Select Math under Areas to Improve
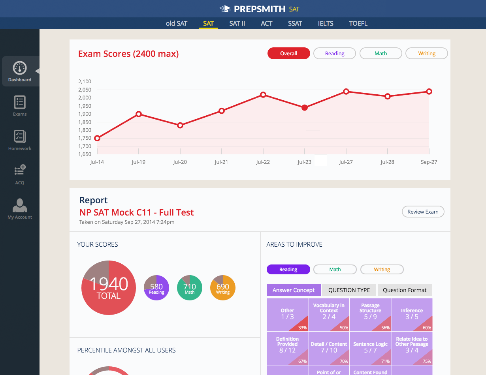Screen dimensions: 486x375 click(335, 269)
